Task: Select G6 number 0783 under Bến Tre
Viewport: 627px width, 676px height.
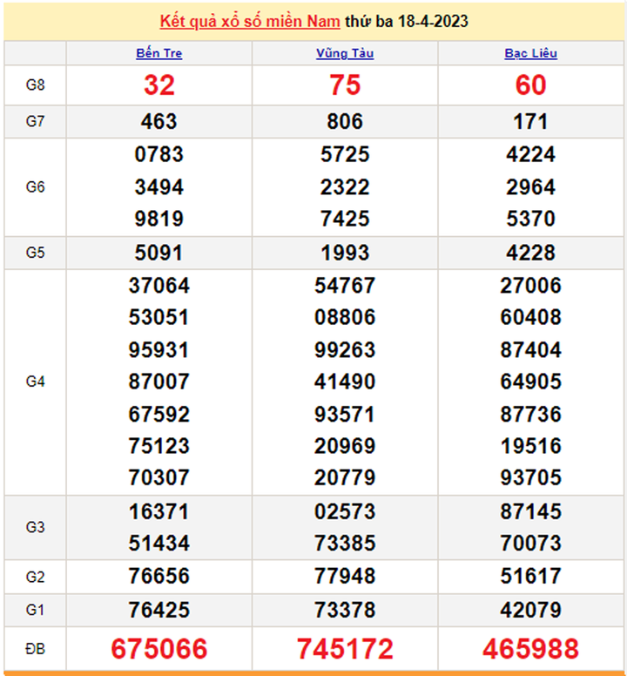Action: [x=159, y=155]
